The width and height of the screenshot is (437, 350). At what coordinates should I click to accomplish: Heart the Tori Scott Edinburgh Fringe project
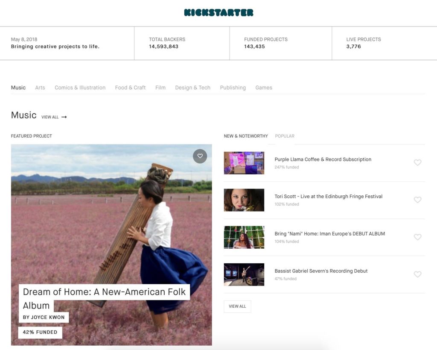click(417, 200)
